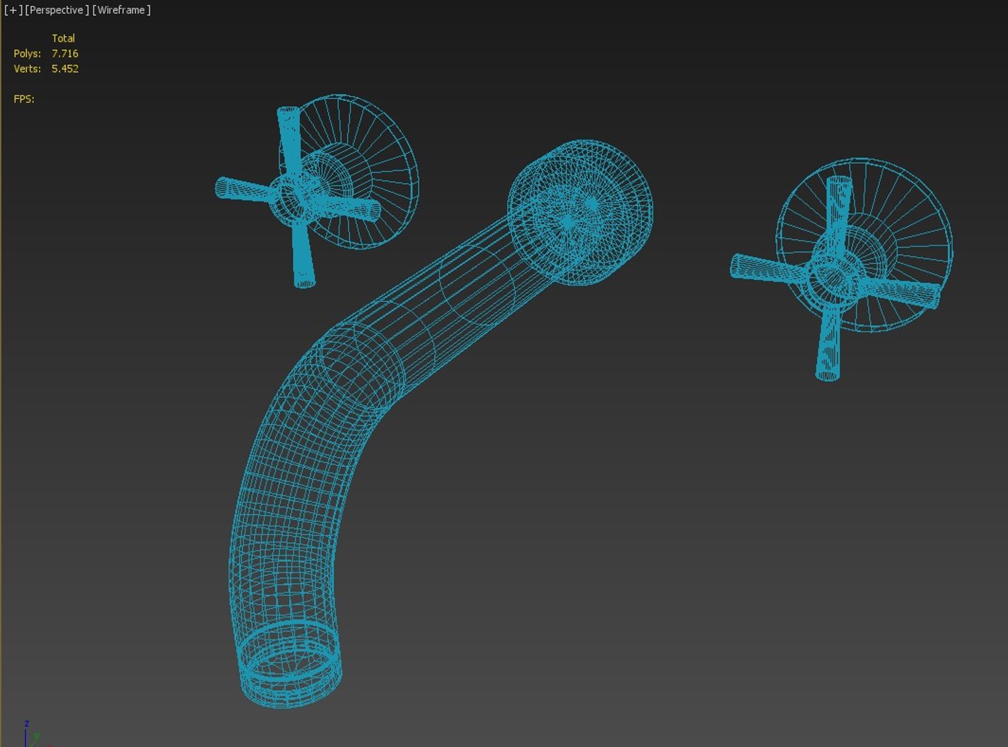Open the Perspective viewport label menu

57,10
